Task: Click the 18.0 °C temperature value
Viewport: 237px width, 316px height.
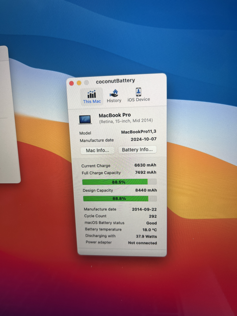Action: tap(150, 230)
